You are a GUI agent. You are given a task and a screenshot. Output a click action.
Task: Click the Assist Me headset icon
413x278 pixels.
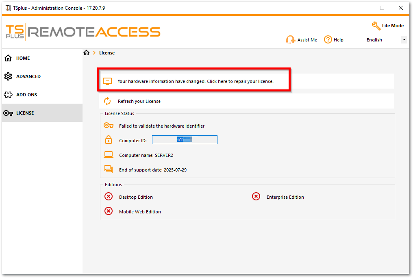click(x=290, y=40)
